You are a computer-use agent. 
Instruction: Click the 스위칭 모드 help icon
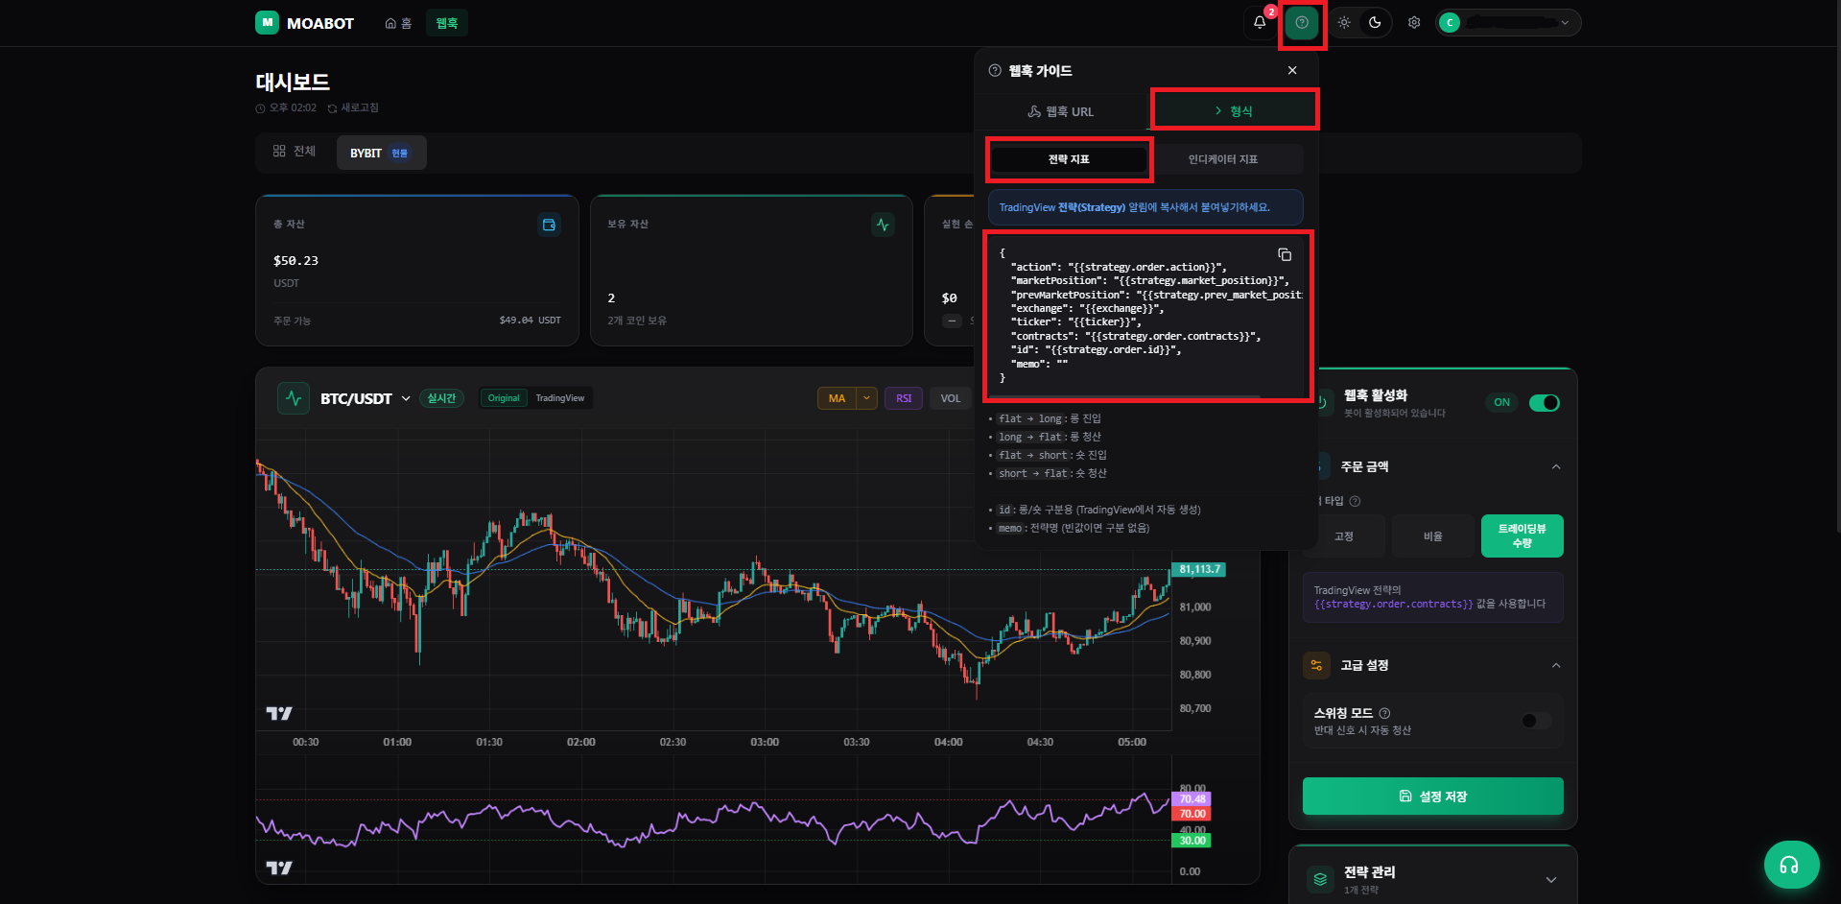[1384, 713]
